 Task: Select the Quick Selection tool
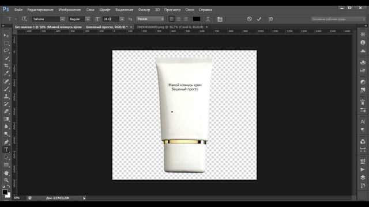[6, 58]
